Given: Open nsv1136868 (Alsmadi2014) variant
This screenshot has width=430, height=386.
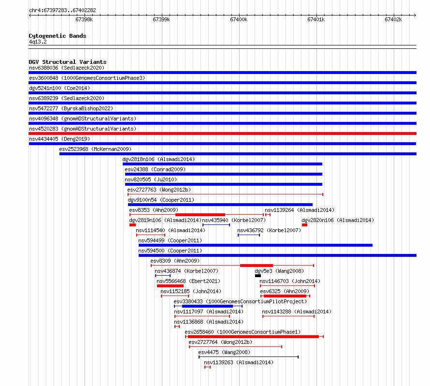Looking at the screenshot, I should 209,322.
